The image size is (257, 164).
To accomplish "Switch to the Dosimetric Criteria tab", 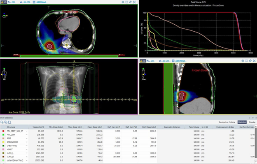I will tap(227, 122).
